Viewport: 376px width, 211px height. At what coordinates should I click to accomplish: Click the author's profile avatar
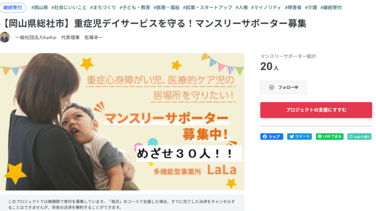pyautogui.click(x=5, y=37)
